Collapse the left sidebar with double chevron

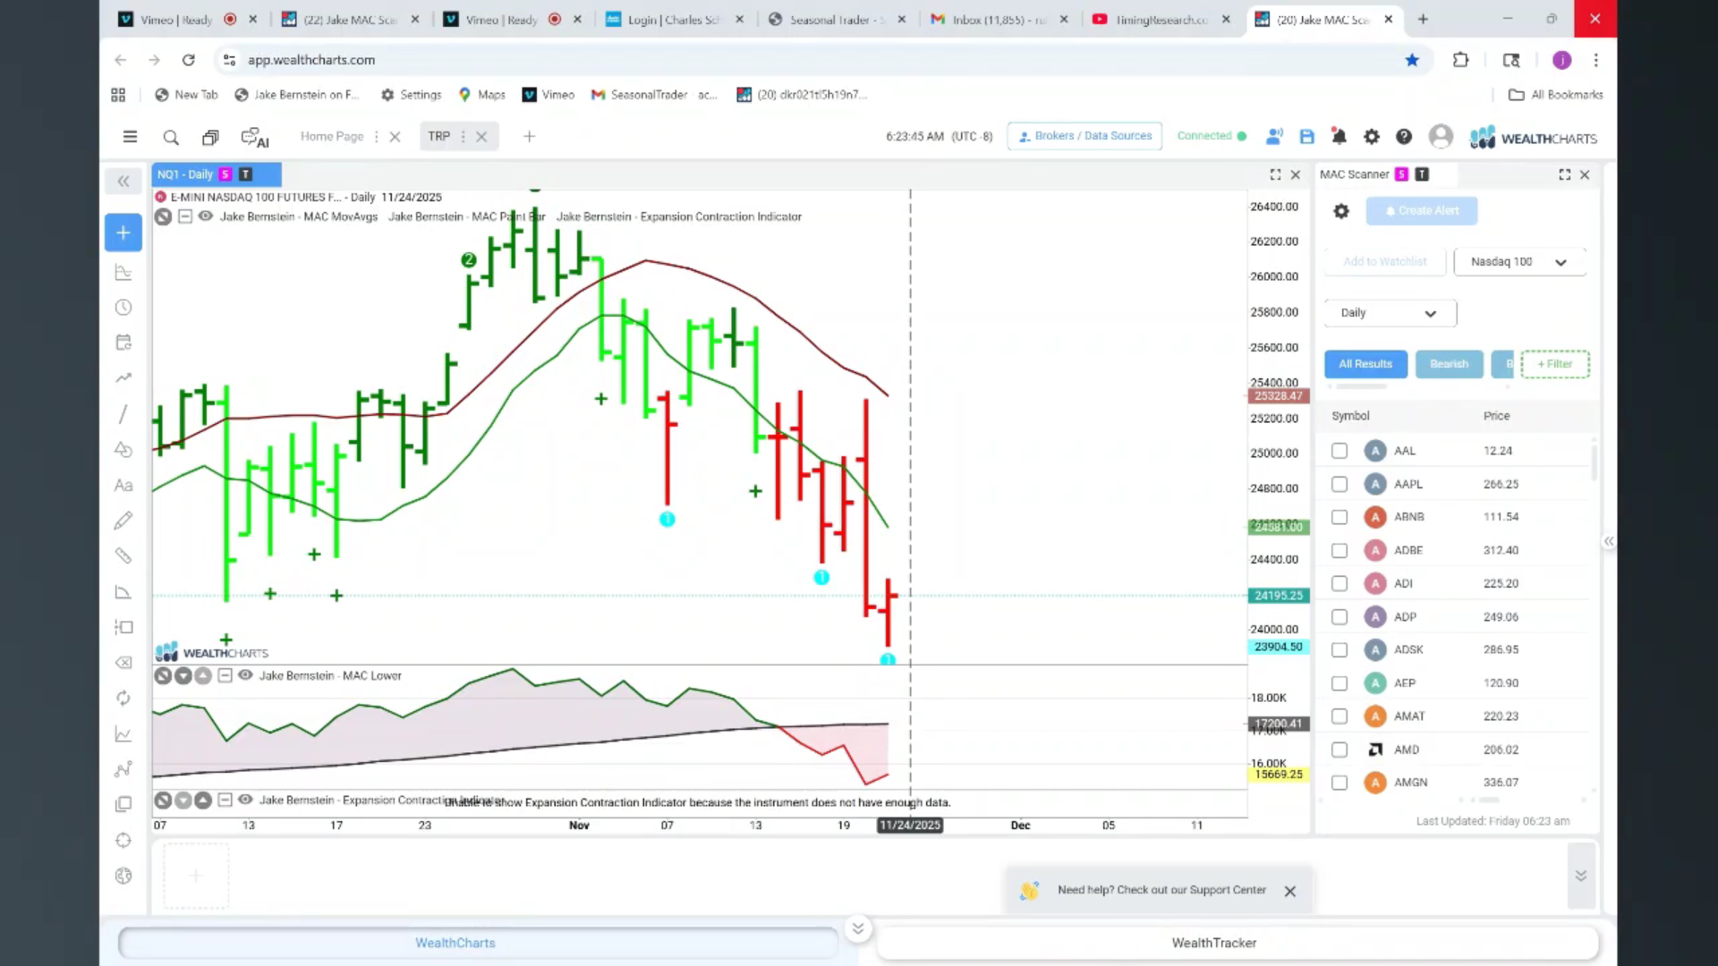(123, 182)
